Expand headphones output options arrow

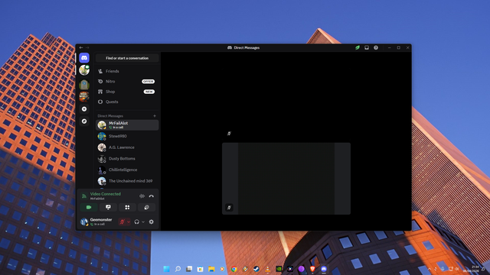click(143, 222)
